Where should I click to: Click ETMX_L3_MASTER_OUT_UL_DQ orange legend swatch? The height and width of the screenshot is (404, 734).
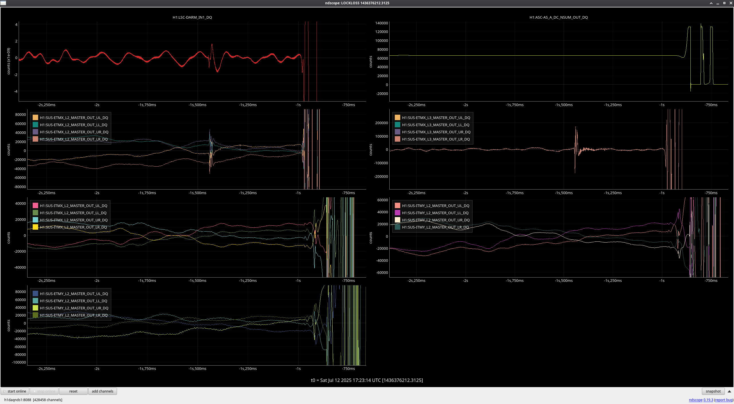[397, 118]
